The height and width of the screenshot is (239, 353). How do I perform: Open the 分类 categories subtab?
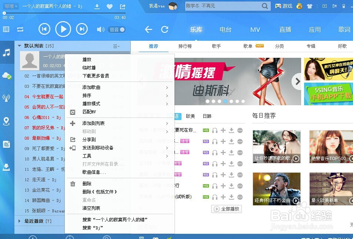(279, 46)
